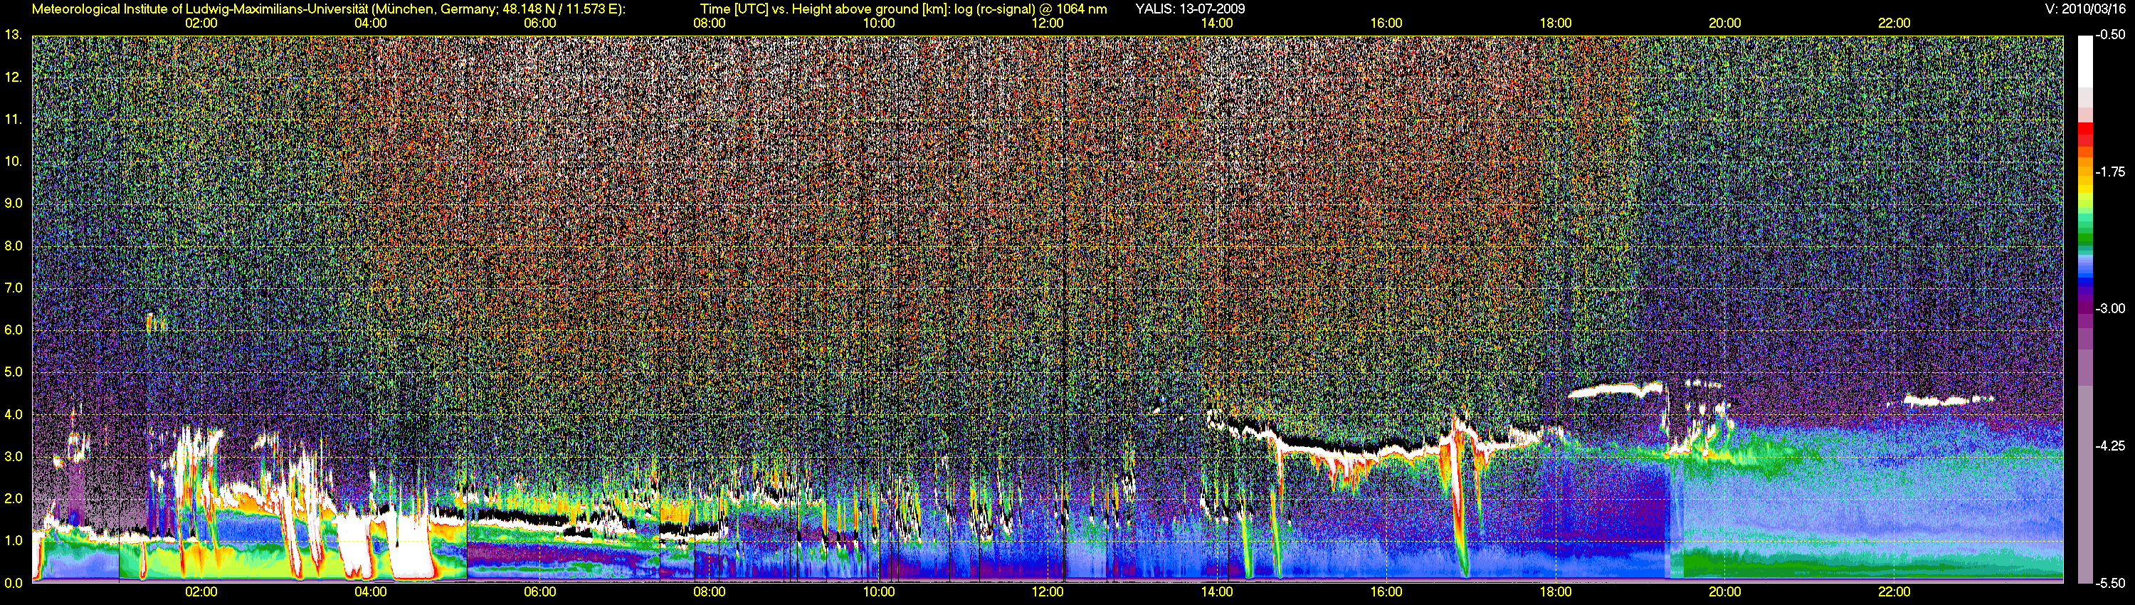Click the -5.50 value on the color scale
Image resolution: width=2135 pixels, height=605 pixels.
tap(2110, 583)
